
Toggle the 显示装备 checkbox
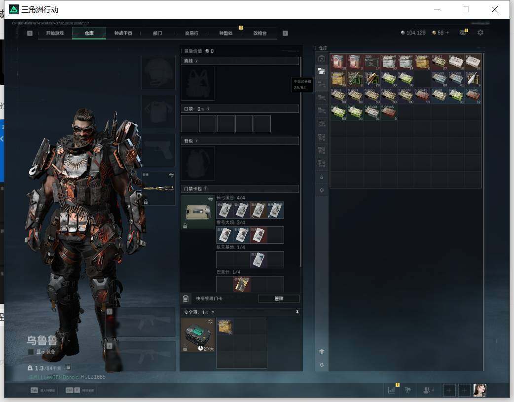coord(31,352)
